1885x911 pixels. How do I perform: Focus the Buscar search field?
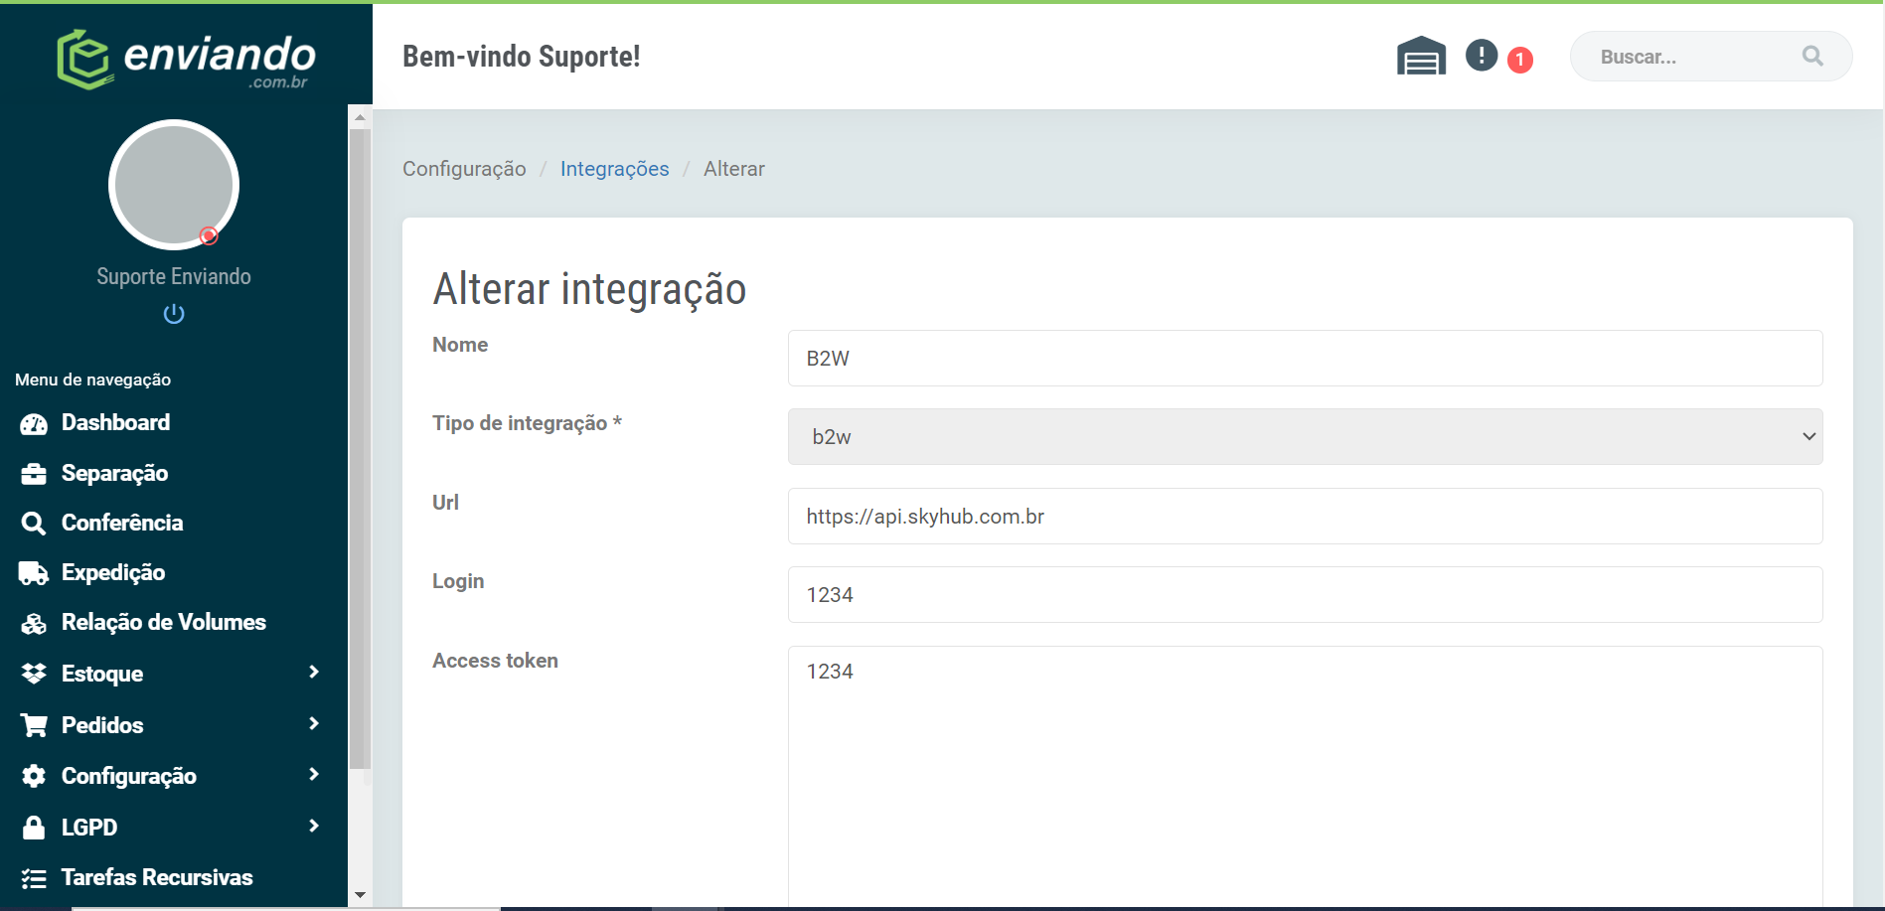1710,57
